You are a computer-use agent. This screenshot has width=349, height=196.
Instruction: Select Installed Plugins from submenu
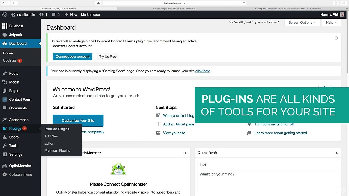point(57,129)
